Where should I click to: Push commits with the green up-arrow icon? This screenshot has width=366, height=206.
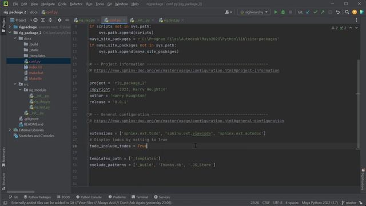pos(323,12)
